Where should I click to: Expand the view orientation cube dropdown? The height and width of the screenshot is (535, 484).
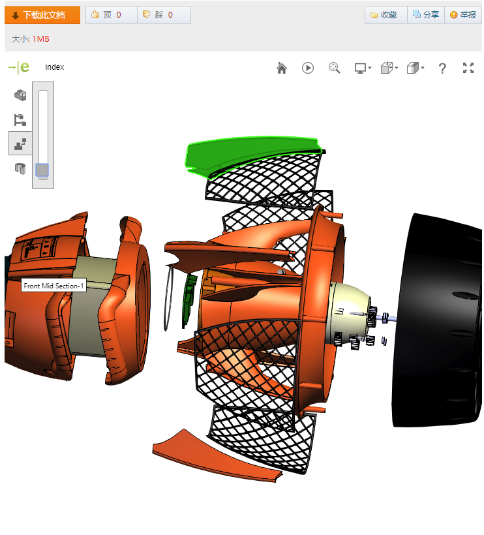(x=389, y=68)
